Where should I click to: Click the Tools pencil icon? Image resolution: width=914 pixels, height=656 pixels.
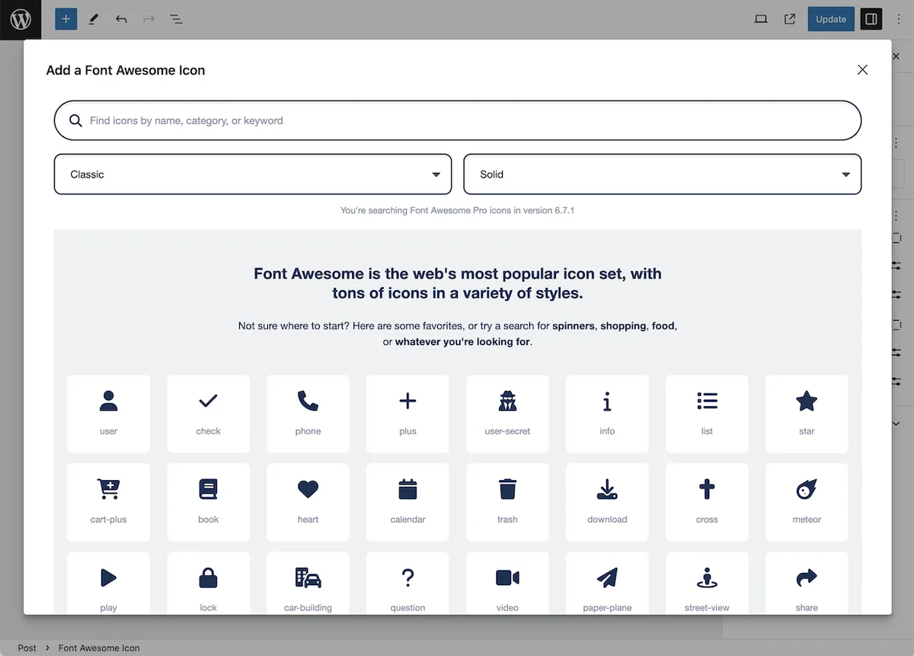94,19
